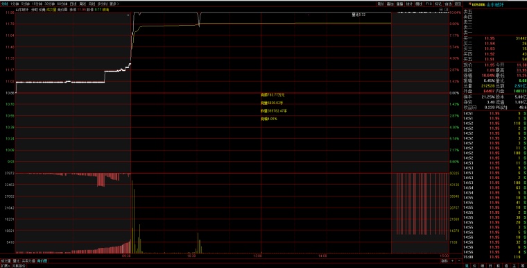The width and height of the screenshot is (527, 268).
Task: Click the 指标 indicator button at bottom
Action: point(444,261)
